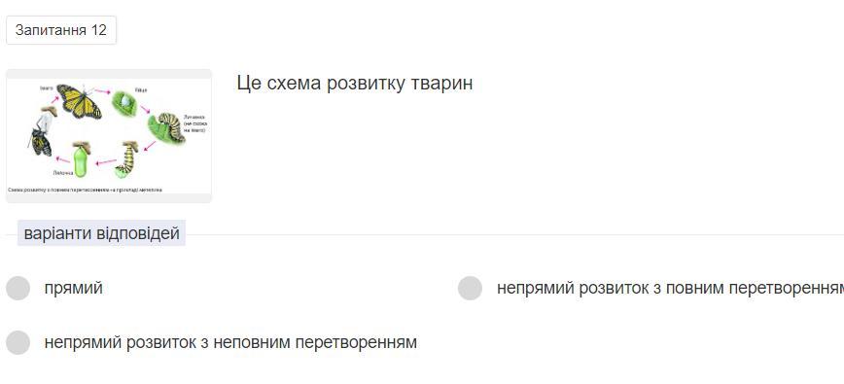Viewport: 844px width, 384px height.
Task: Click the hanging caterpillar forming a pupa
Action: (x=126, y=159)
